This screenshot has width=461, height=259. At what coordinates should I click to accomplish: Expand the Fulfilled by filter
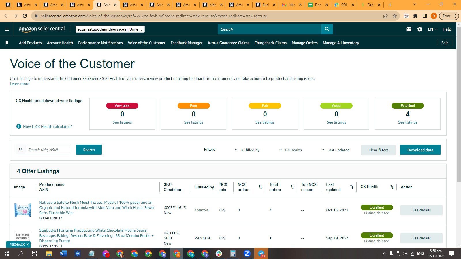tap(247, 150)
